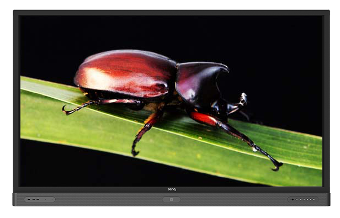Click the black sensor dot in the right button row
This screenshot has height=218, width=340.
point(293,200)
